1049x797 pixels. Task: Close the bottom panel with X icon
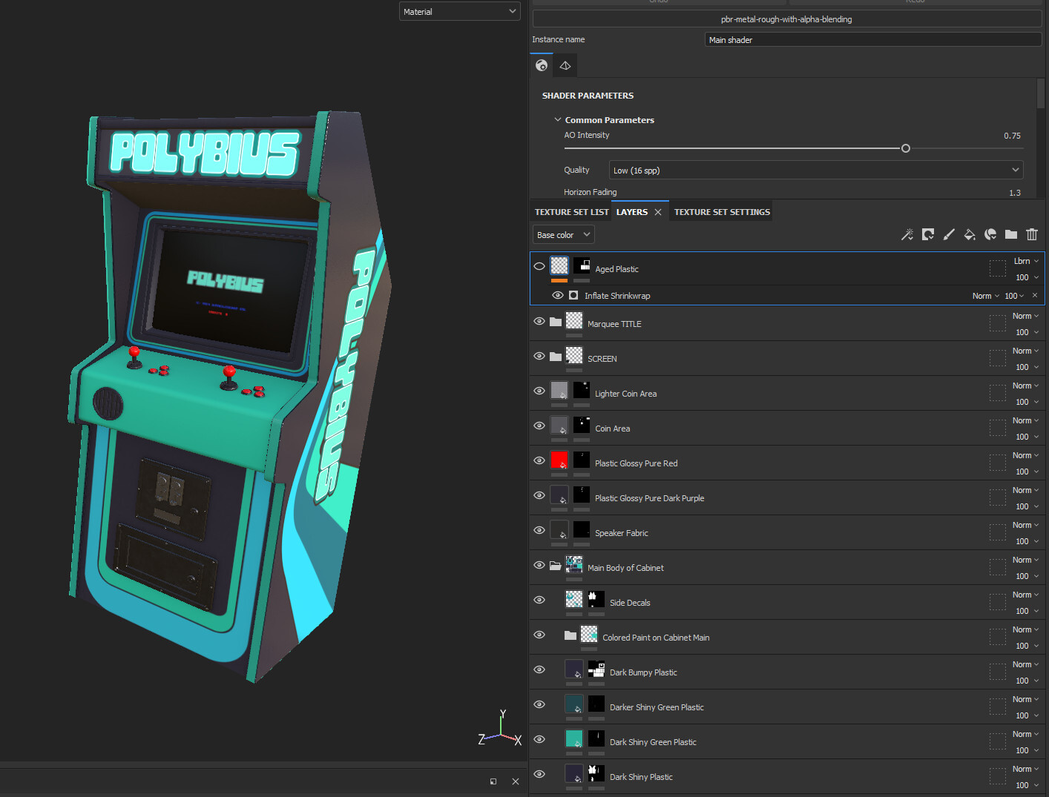[x=516, y=781]
